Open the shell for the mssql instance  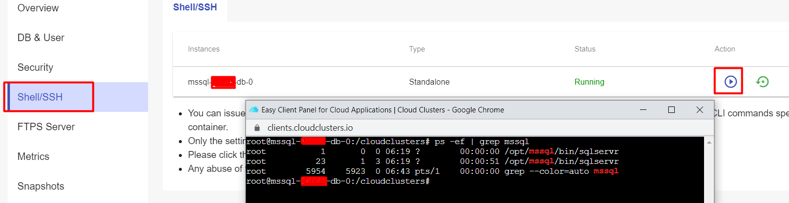[730, 81]
